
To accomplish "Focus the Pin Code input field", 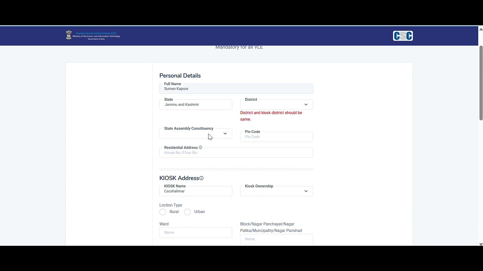I will click(x=277, y=137).
